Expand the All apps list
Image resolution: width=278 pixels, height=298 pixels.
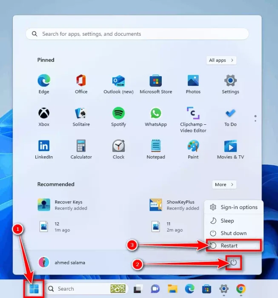(221, 60)
